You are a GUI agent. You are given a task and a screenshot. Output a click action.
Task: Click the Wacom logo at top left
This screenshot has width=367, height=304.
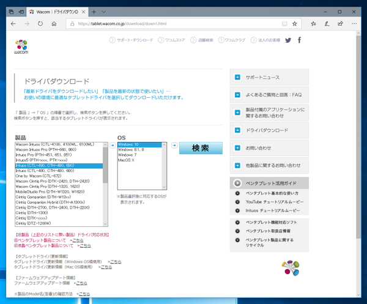click(x=21, y=47)
